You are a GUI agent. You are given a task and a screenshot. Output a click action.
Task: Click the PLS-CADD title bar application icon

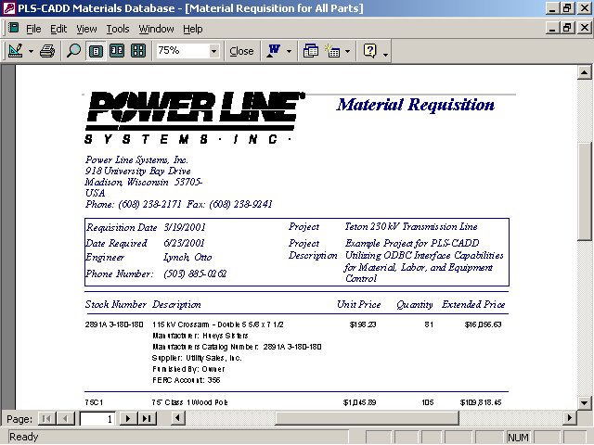click(8, 8)
